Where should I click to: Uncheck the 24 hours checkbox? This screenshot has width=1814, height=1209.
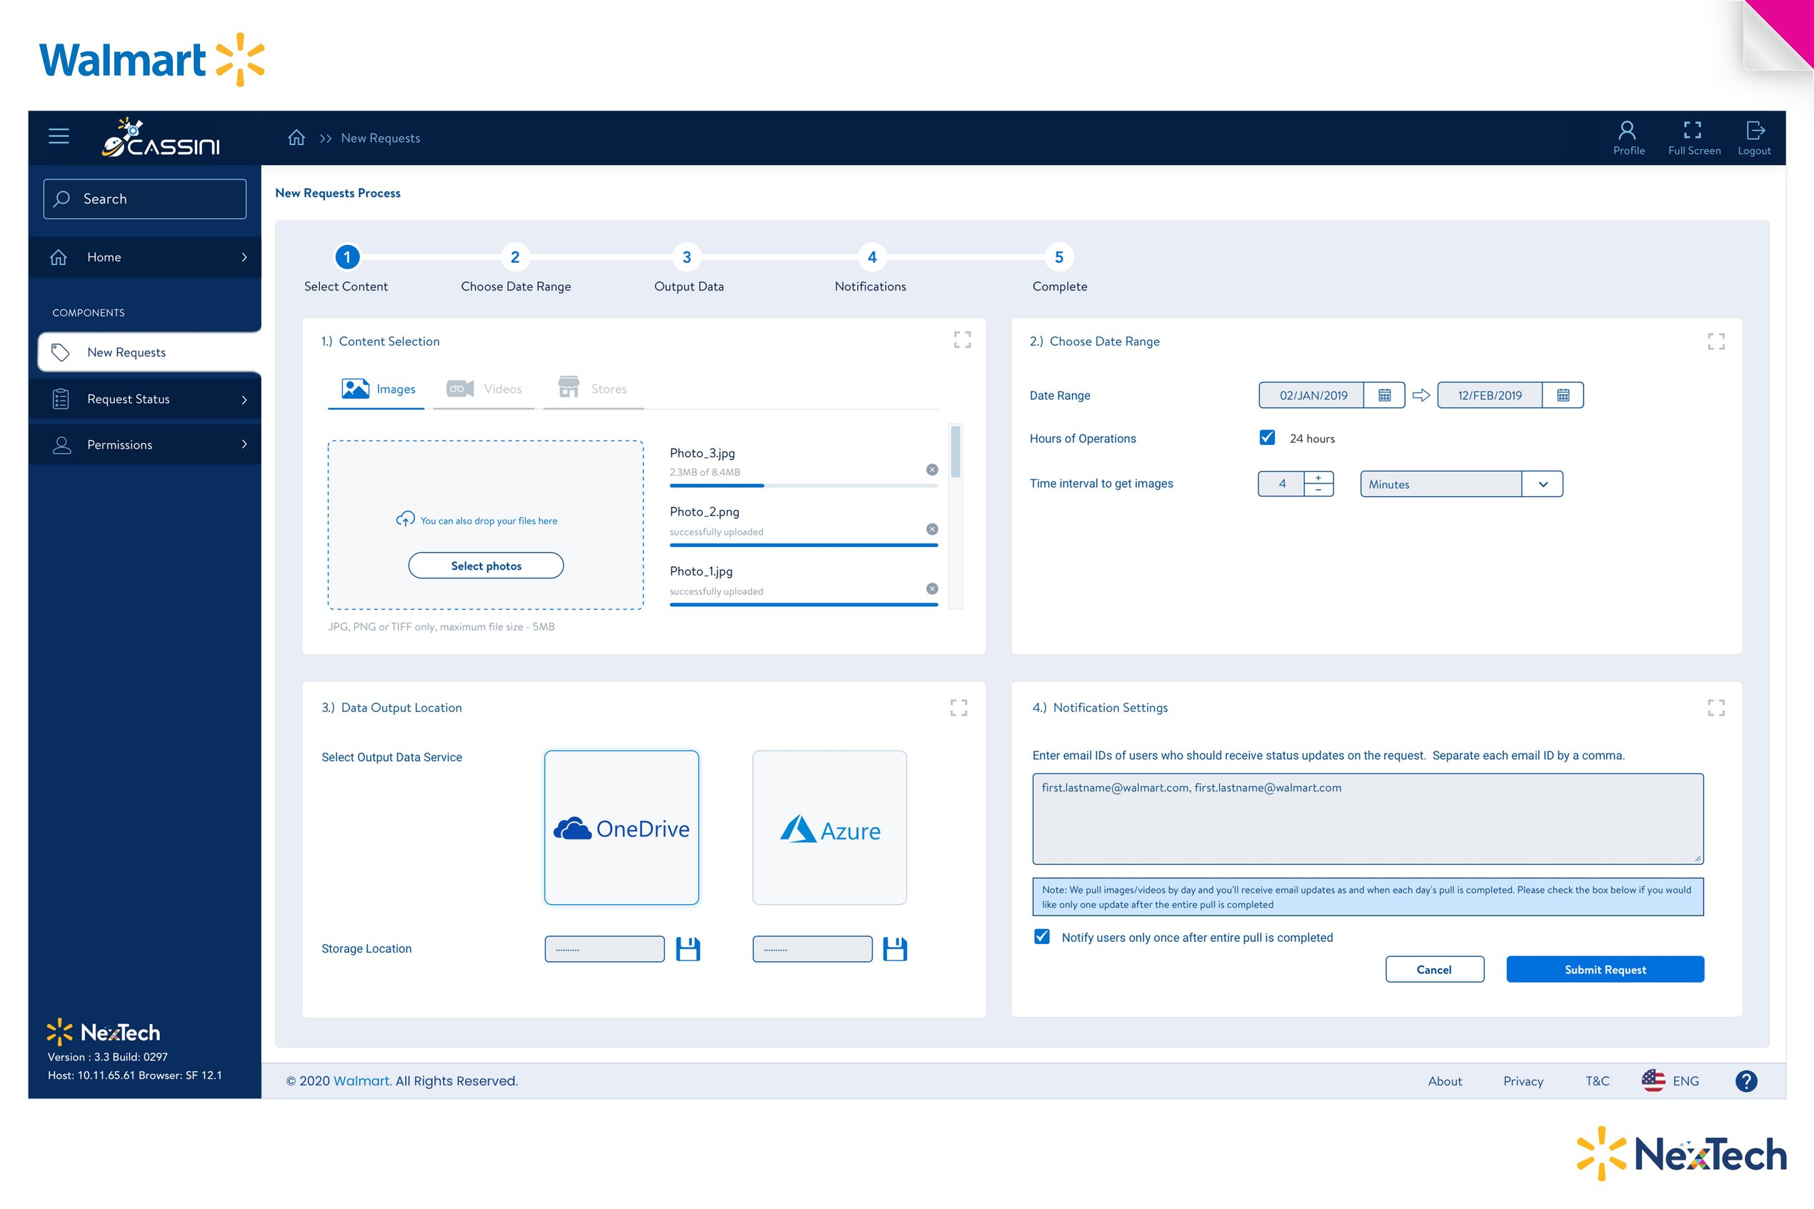pyautogui.click(x=1267, y=438)
